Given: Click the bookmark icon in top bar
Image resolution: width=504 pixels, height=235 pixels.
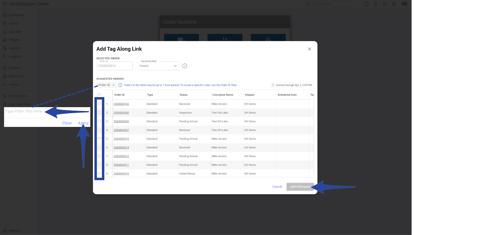Looking at the screenshot, I should point(385,4).
